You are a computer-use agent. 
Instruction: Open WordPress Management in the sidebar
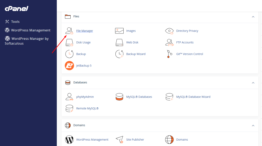30,30
